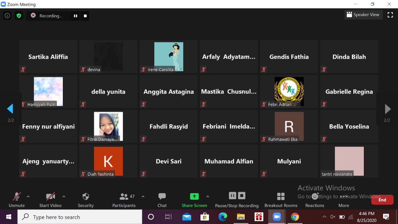The width and height of the screenshot is (398, 224).
Task: Click the green encryption shield icon
Action: click(x=19, y=16)
